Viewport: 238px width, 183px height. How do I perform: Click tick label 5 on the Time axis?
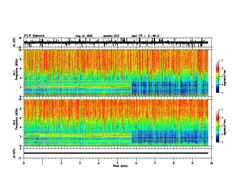click(117, 163)
